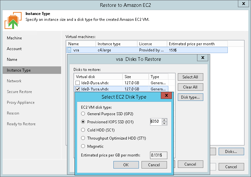This screenshot has height=177, width=251.
Task: Click the Instance type column header
Action: pos(117,44)
